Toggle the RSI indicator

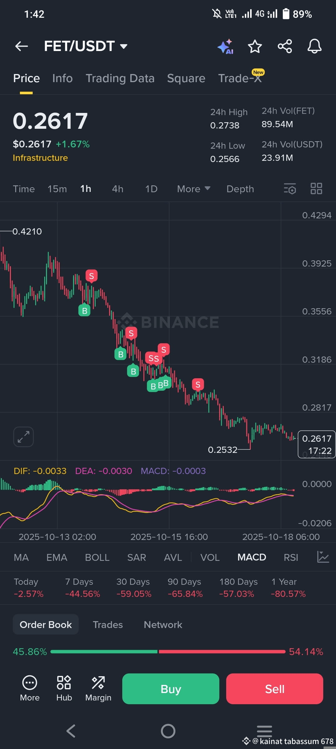point(291,557)
